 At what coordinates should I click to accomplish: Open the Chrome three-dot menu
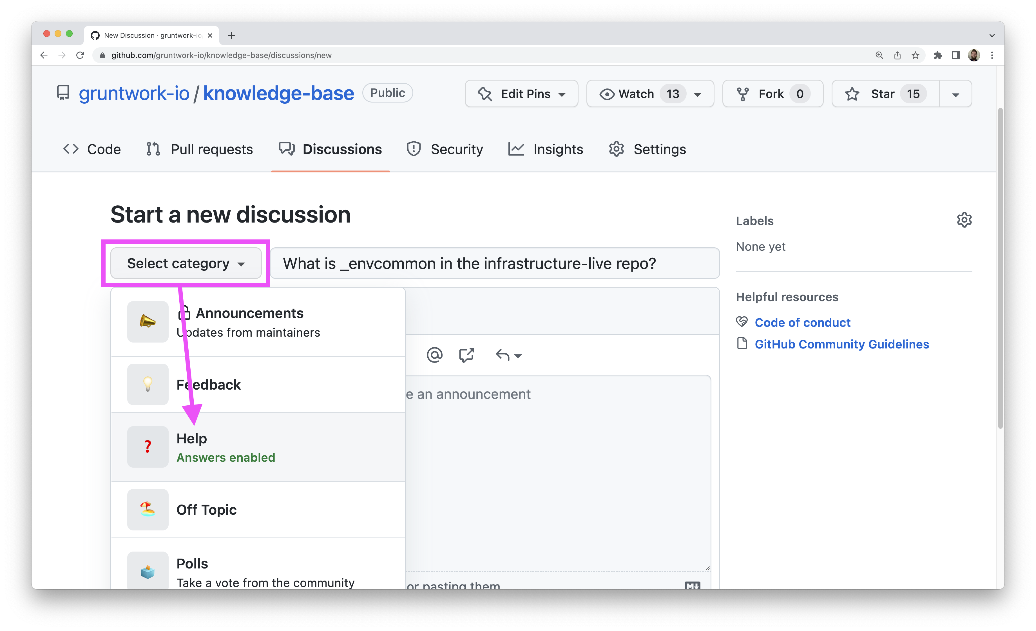tap(992, 55)
